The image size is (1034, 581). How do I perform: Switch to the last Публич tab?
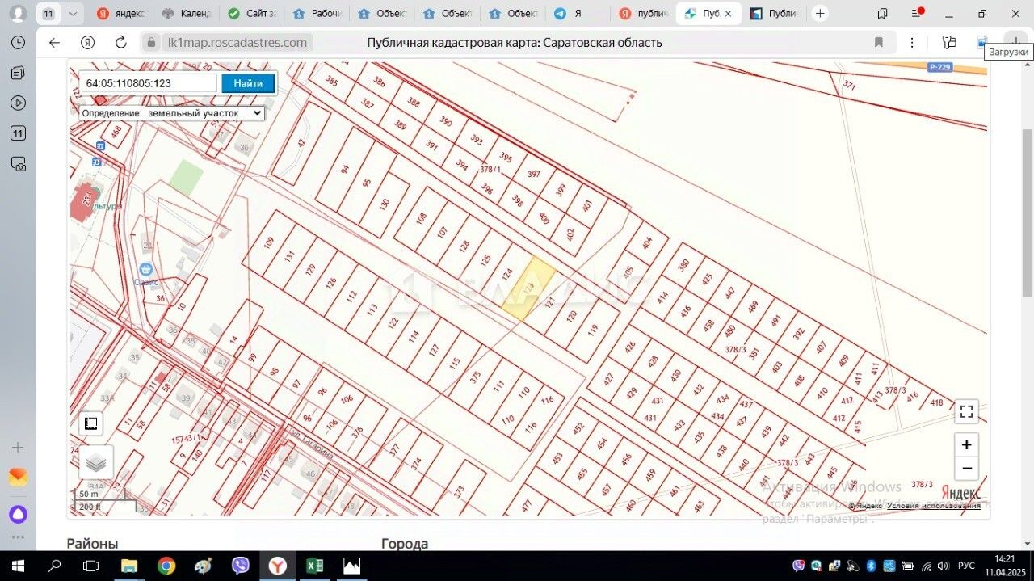(774, 14)
